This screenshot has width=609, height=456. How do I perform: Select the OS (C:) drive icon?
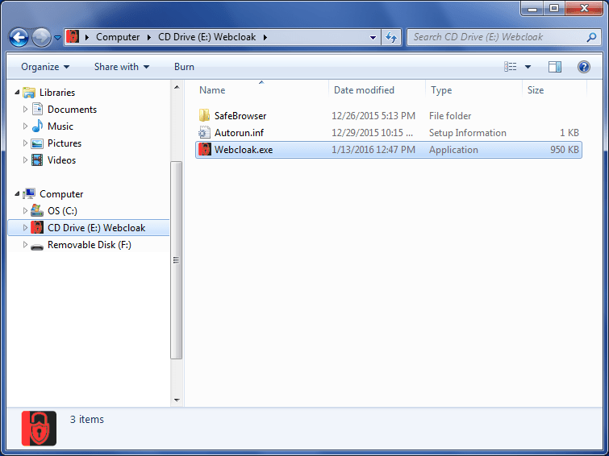37,210
